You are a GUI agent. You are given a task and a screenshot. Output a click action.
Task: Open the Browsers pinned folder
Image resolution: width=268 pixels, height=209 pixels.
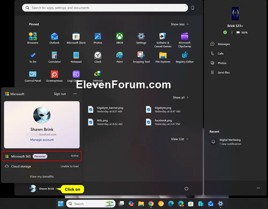33,38
